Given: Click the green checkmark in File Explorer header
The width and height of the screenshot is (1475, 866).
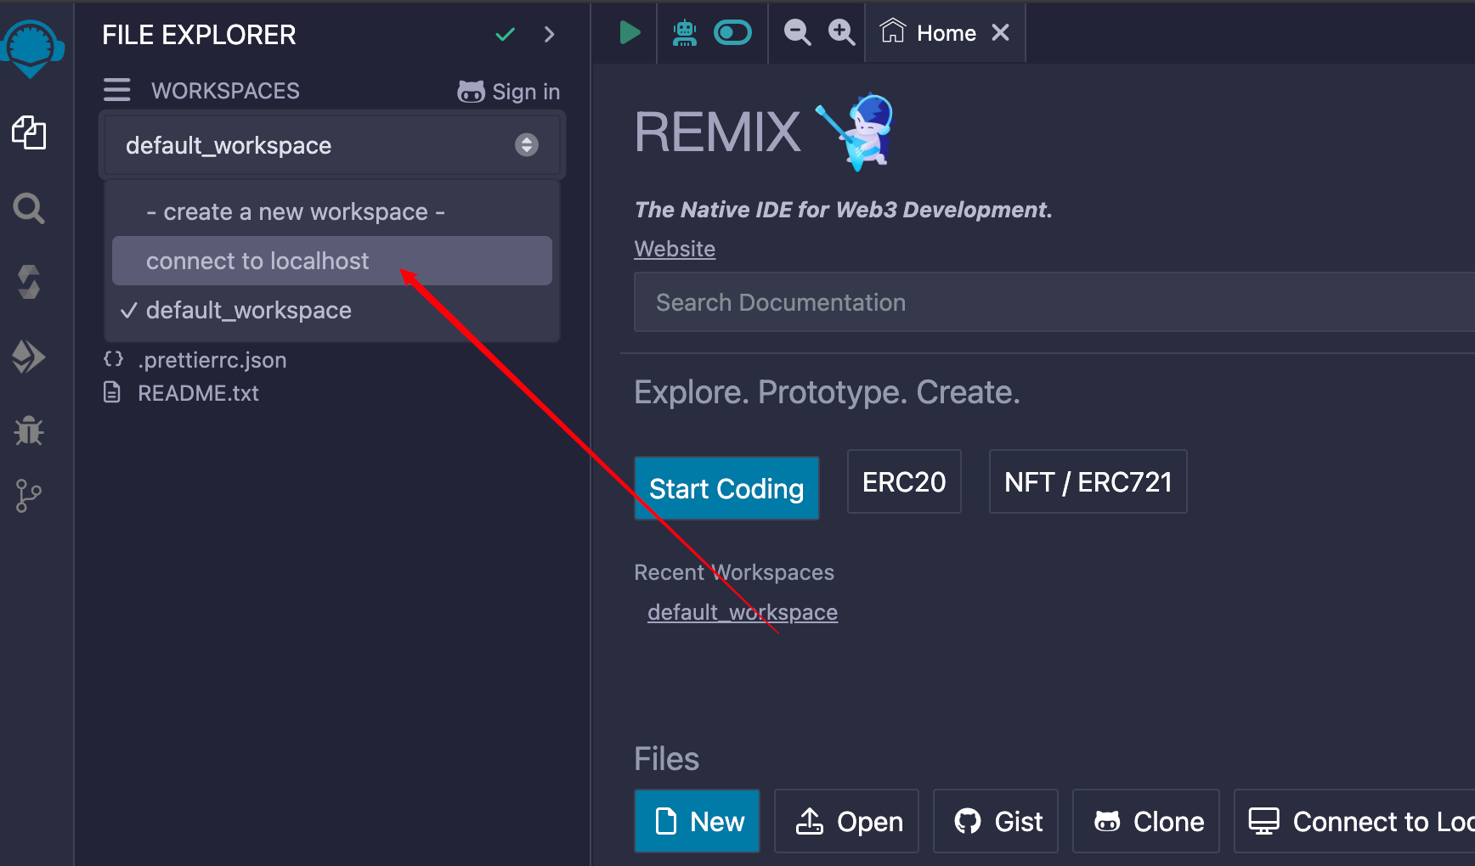Looking at the screenshot, I should tap(506, 35).
